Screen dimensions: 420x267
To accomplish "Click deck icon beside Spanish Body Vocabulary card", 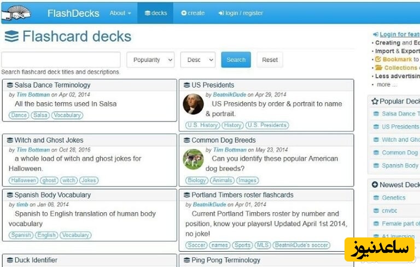I will (10, 195).
